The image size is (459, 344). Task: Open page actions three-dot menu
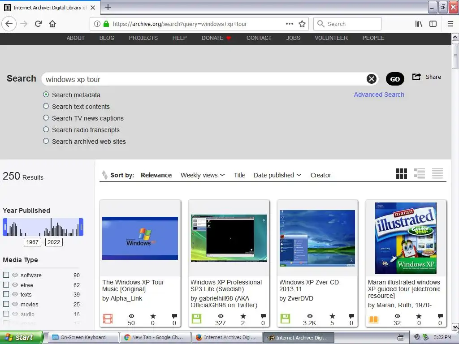(289, 24)
